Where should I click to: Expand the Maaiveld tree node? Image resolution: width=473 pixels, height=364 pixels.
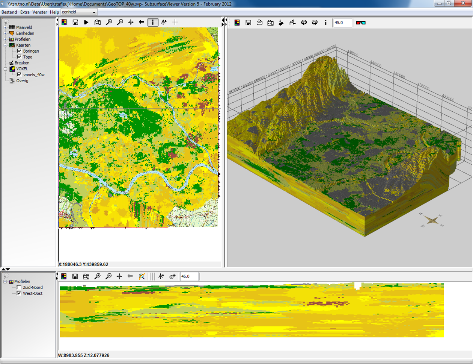5,27
